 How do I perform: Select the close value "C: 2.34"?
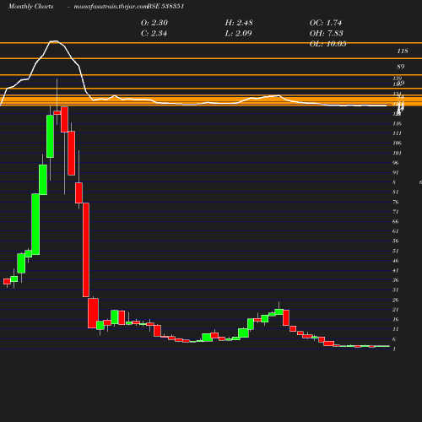pyautogui.click(x=154, y=34)
